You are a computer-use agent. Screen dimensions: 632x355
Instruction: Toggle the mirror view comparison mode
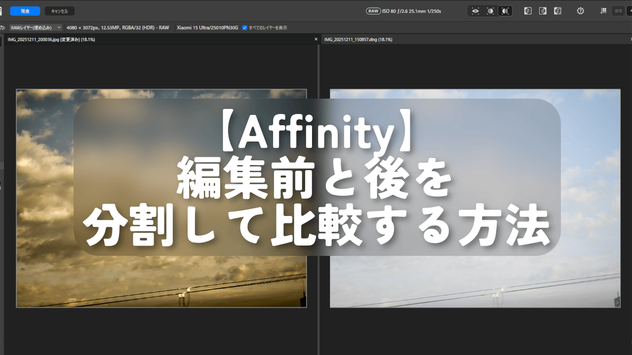[505, 11]
